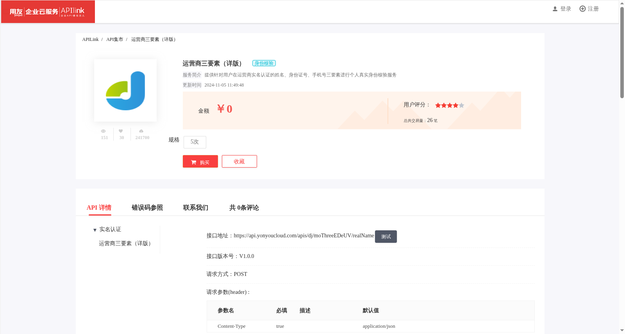Click the 参数名 column header
This screenshot has height=334, width=625.
pyautogui.click(x=226, y=311)
